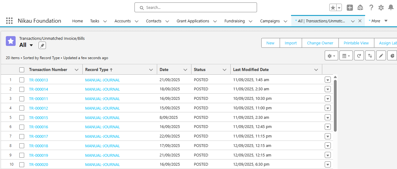The height and width of the screenshot is (169, 397).
Task: Open the Status column menu chevron
Action: pyautogui.click(x=225, y=70)
